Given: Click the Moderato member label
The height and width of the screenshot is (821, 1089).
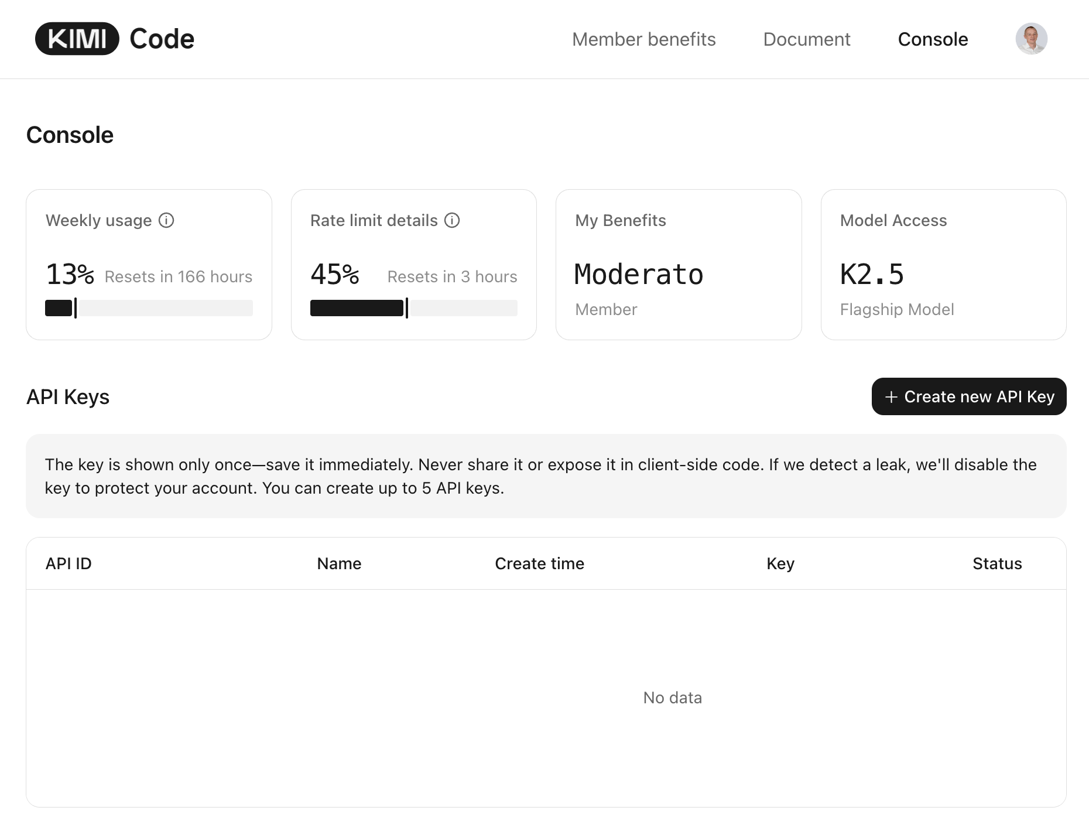Looking at the screenshot, I should pyautogui.click(x=638, y=273).
